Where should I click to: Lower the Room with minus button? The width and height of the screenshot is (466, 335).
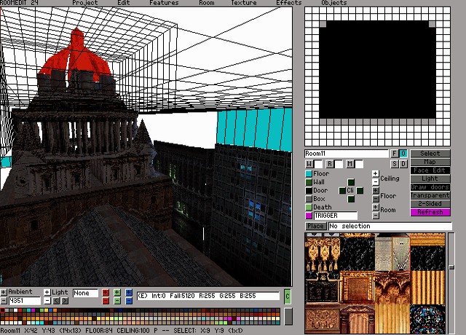pyautogui.click(x=376, y=216)
